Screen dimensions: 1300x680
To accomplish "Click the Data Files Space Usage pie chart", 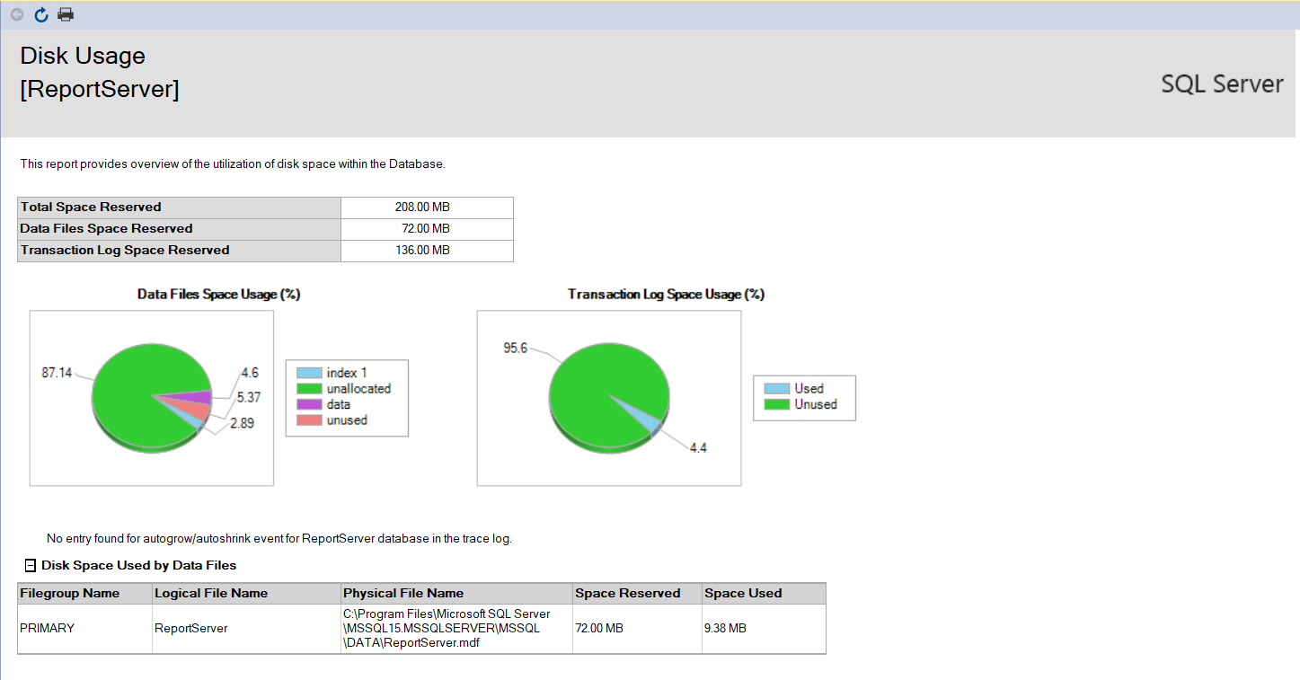I will point(152,397).
